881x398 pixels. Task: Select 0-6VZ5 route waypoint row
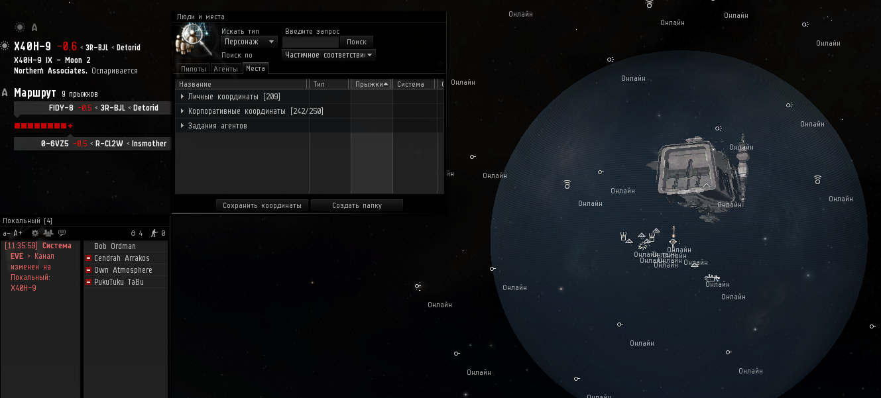point(92,144)
